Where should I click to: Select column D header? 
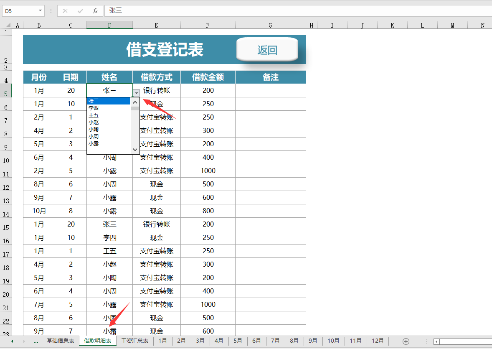coord(109,25)
